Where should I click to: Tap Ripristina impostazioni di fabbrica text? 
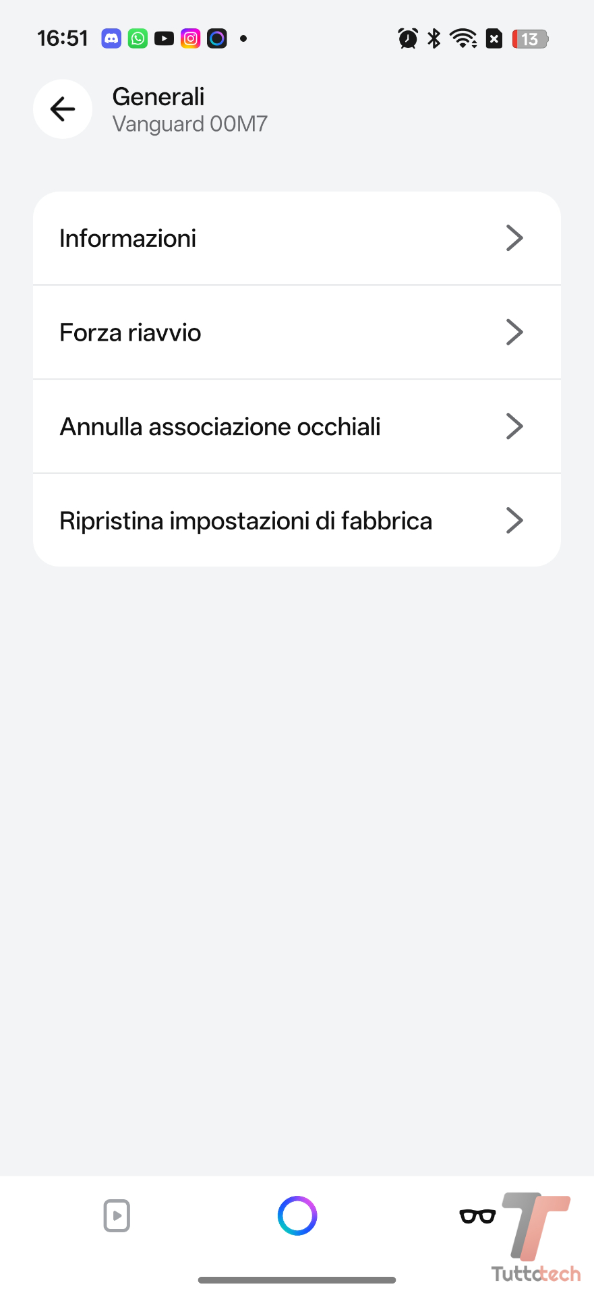pyautogui.click(x=246, y=521)
